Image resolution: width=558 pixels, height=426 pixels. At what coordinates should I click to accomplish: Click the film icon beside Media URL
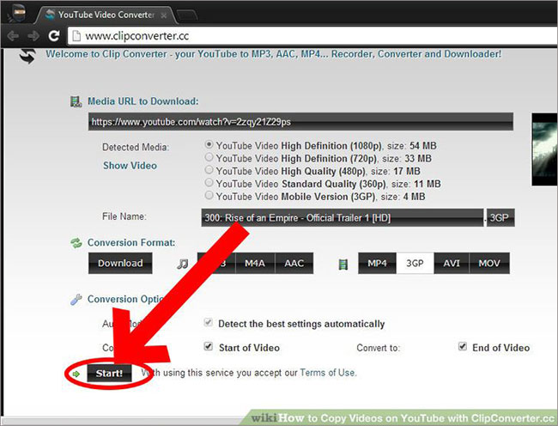pyautogui.click(x=76, y=102)
